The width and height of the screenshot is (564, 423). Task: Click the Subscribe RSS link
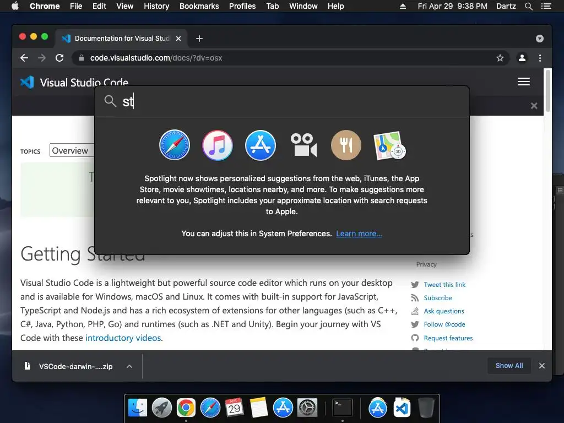pos(438,298)
